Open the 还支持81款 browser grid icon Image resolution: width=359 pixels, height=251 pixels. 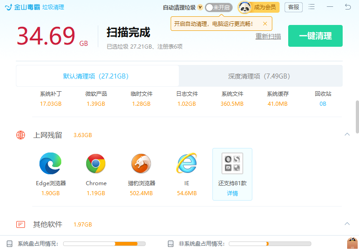(232, 163)
